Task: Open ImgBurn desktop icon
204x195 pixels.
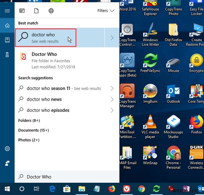Action: pyautogui.click(x=150, y=94)
